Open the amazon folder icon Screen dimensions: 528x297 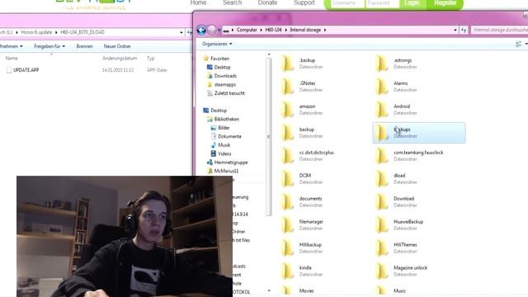[x=288, y=110]
